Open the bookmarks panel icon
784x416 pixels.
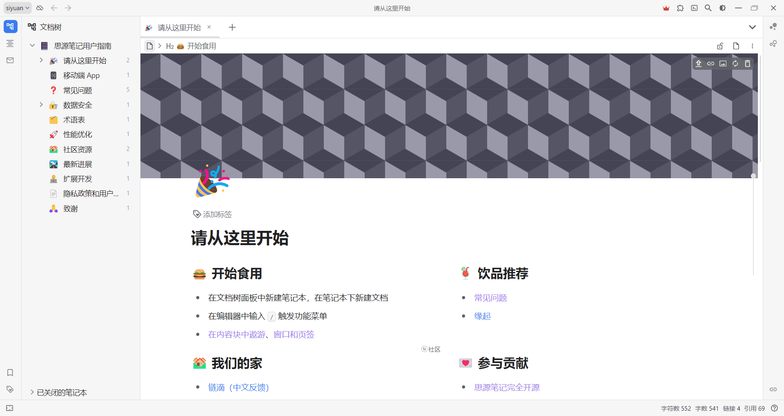(x=10, y=372)
